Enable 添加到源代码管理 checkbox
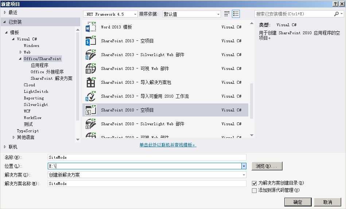The width and height of the screenshot is (346, 209). click(254, 190)
